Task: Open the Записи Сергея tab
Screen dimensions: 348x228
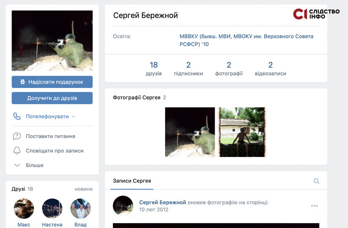Action: click(x=132, y=181)
